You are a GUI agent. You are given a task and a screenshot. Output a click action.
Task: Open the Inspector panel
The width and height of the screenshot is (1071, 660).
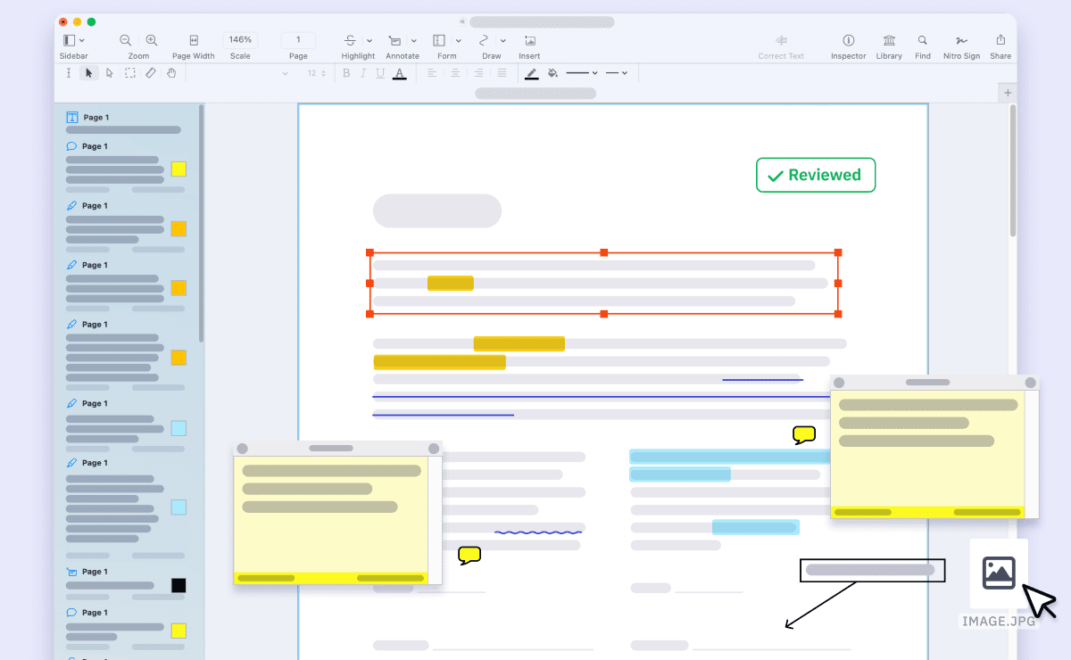[x=848, y=40]
